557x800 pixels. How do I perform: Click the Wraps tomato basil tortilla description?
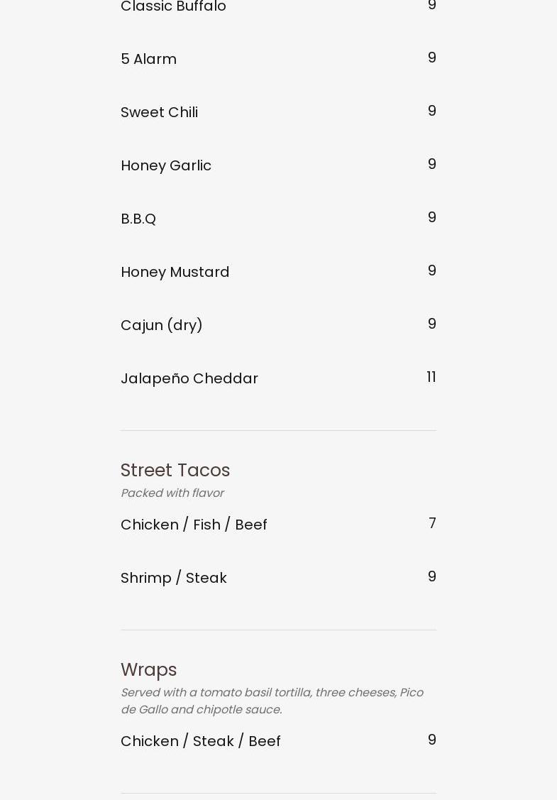coord(272,701)
